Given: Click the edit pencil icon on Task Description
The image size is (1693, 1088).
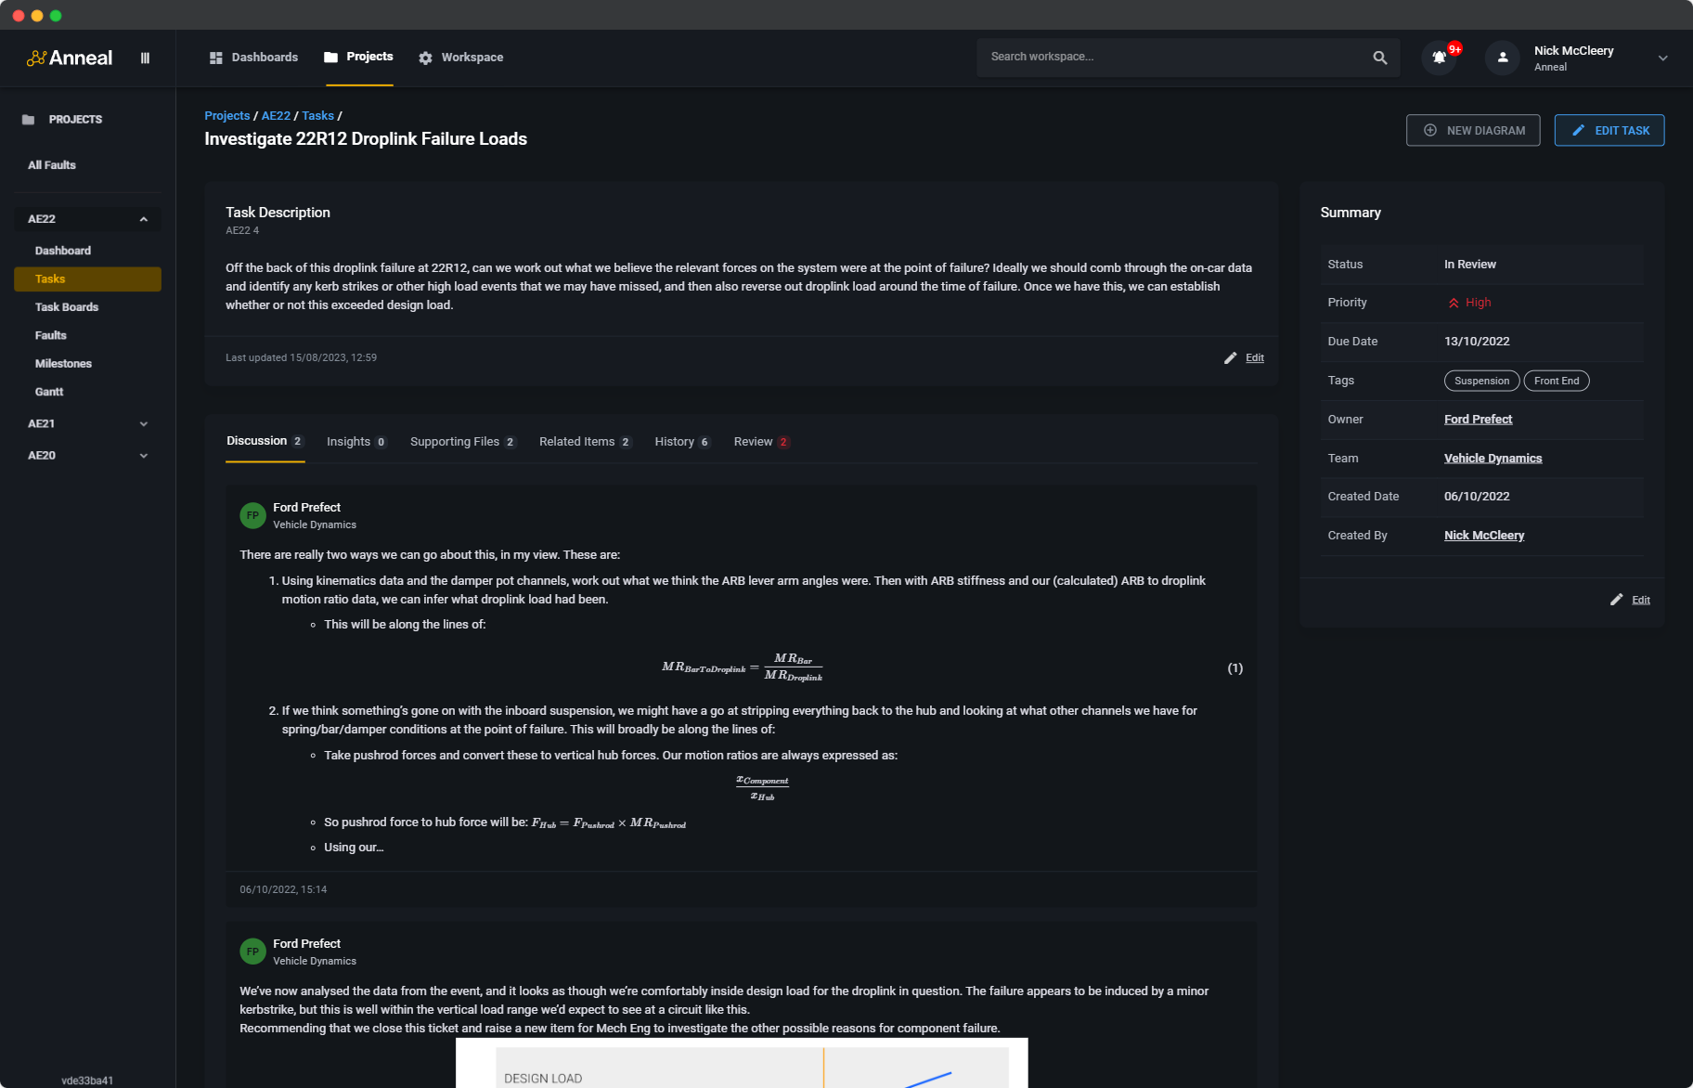Looking at the screenshot, I should click(1230, 357).
